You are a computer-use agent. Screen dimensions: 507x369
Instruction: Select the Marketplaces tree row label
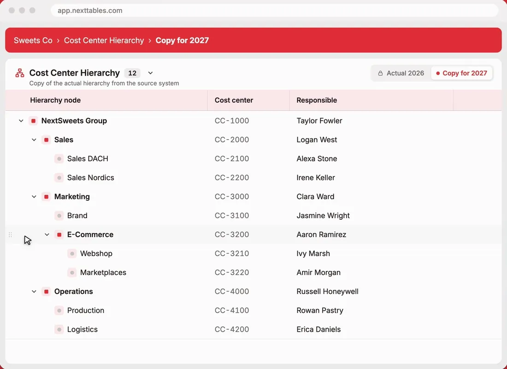point(103,273)
